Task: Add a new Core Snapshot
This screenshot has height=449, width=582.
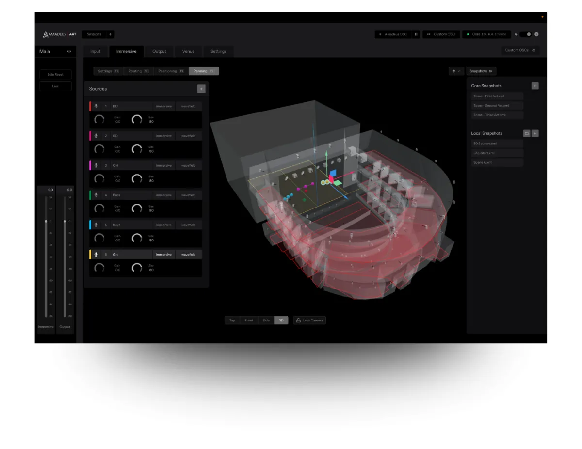Action: coord(535,86)
